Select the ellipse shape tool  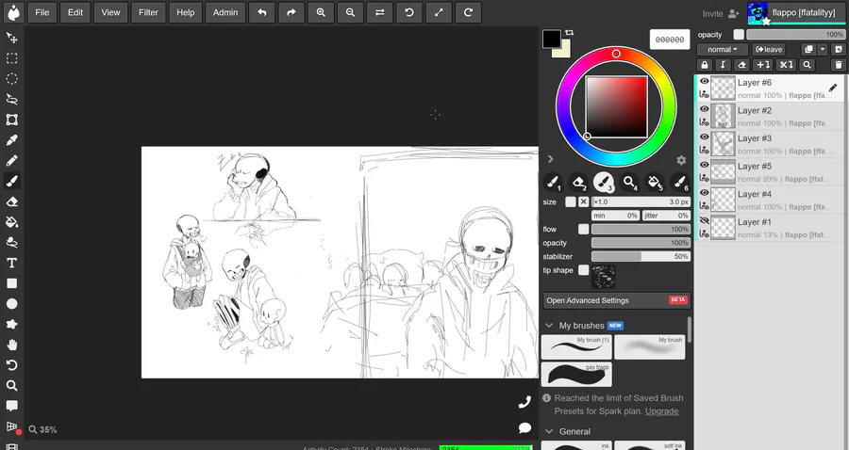[x=11, y=304]
